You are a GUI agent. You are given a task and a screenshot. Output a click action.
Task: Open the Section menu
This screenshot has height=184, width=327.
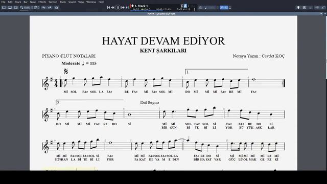[x=53, y=2]
